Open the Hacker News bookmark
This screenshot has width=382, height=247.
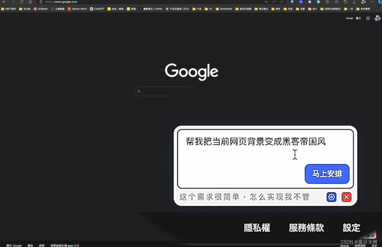[x=77, y=9]
